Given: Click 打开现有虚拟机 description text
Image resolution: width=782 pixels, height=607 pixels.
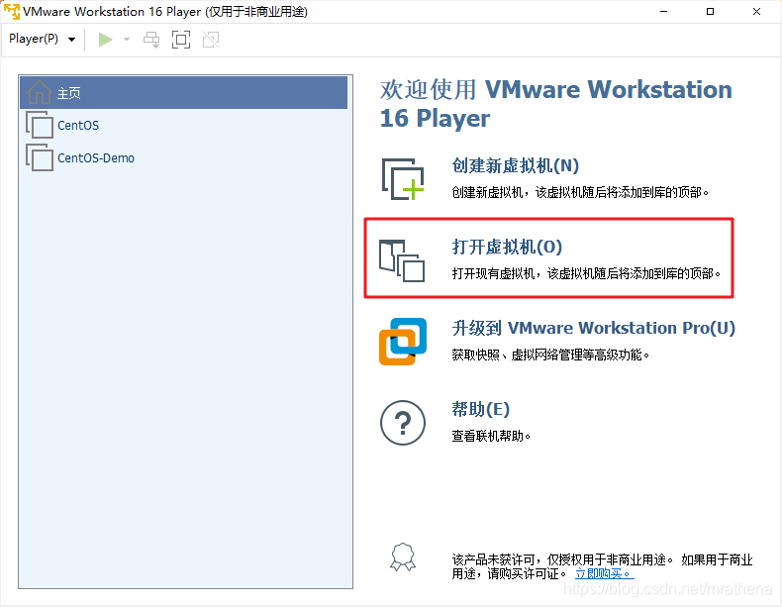Looking at the screenshot, I should coord(586,274).
